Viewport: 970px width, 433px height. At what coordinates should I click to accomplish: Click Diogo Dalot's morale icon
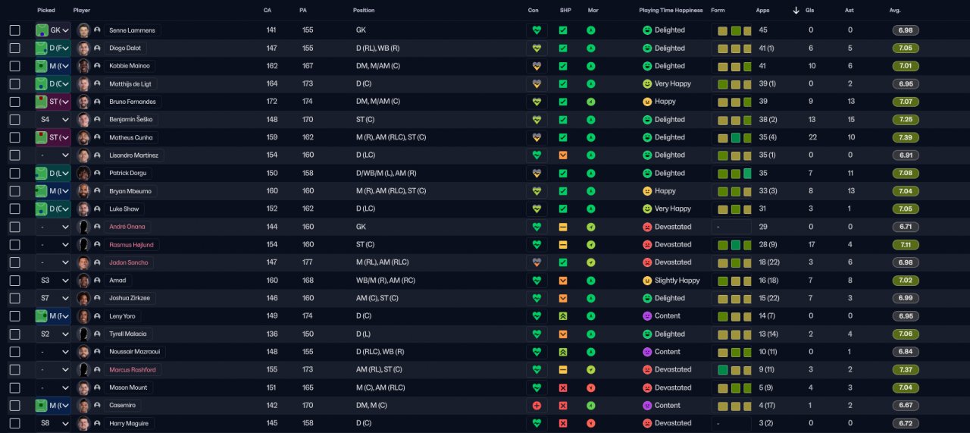pos(591,48)
